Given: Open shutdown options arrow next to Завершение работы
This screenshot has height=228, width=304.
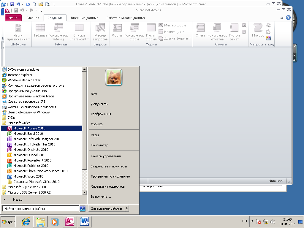Looking at the screenshot, I should [127, 208].
